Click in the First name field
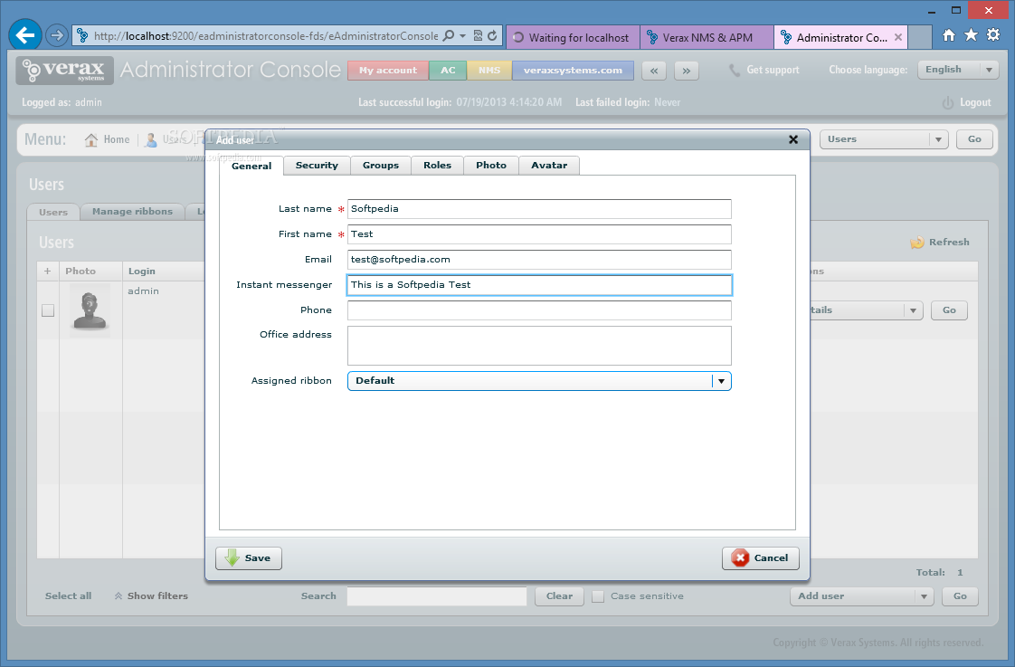Screen dimensions: 1015x667 539,234
